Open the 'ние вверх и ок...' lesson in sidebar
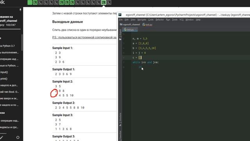250x141 pixels. click(9, 98)
